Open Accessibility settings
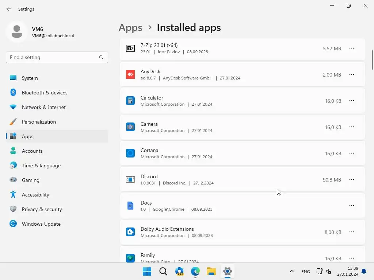Viewport: 374px width, 280px height. click(57, 195)
